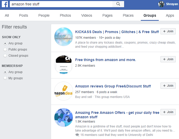Click the 'amazon free stuff' search field
The image size is (179, 139).
click(x=61, y=4)
